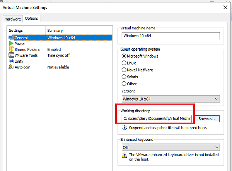232x171 pixels.
Task: Select the Options tab
Action: point(32,19)
